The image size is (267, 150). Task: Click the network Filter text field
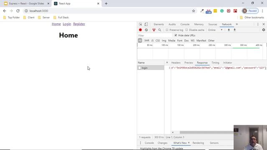point(155,35)
